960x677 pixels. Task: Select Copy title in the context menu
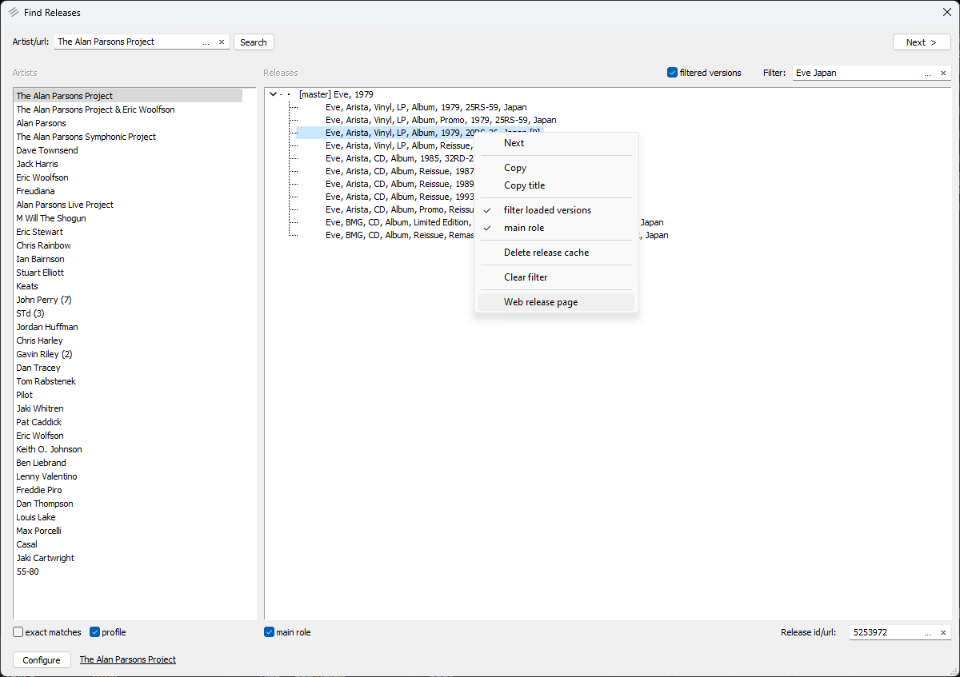[x=556, y=185]
